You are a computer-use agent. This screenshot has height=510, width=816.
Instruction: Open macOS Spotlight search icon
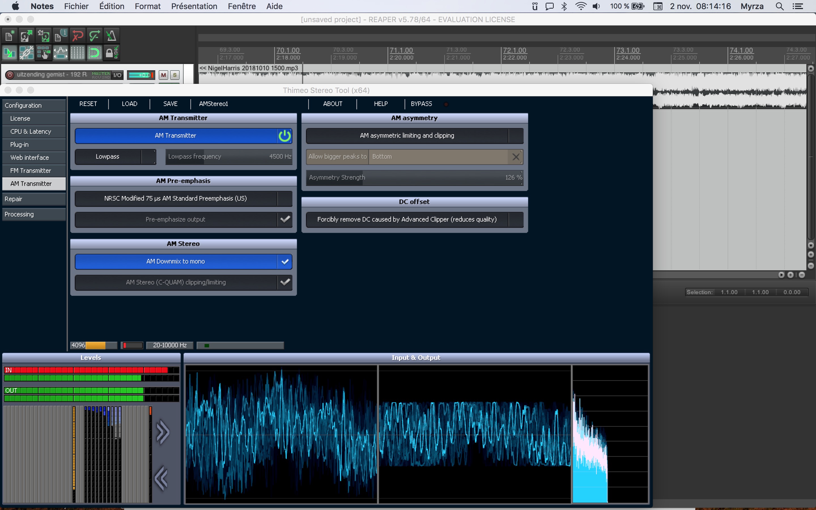tap(779, 6)
